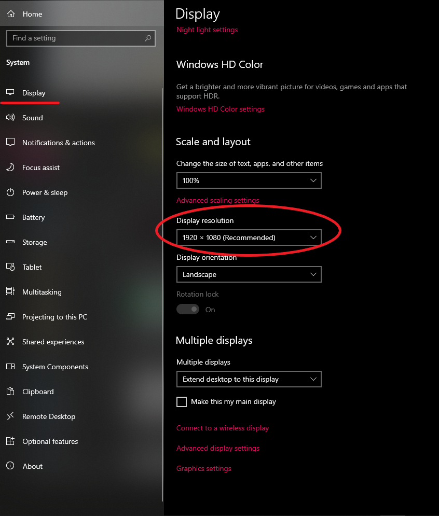Click the Multitasking icon

coord(10,291)
